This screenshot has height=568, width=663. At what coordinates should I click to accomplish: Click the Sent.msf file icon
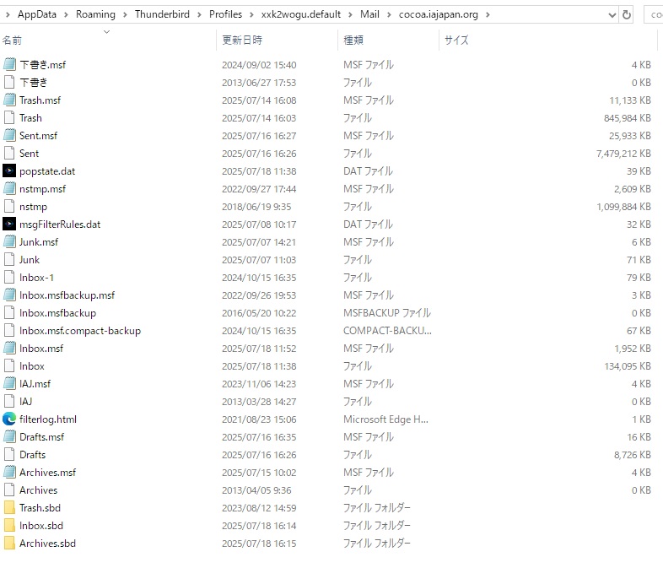(x=9, y=135)
